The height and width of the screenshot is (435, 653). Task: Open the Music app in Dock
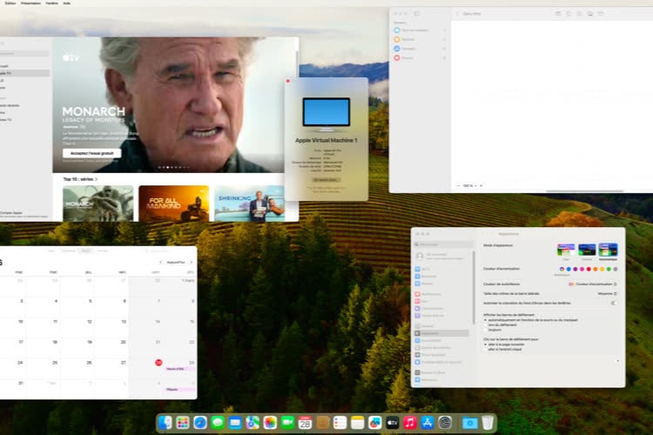pyautogui.click(x=410, y=423)
